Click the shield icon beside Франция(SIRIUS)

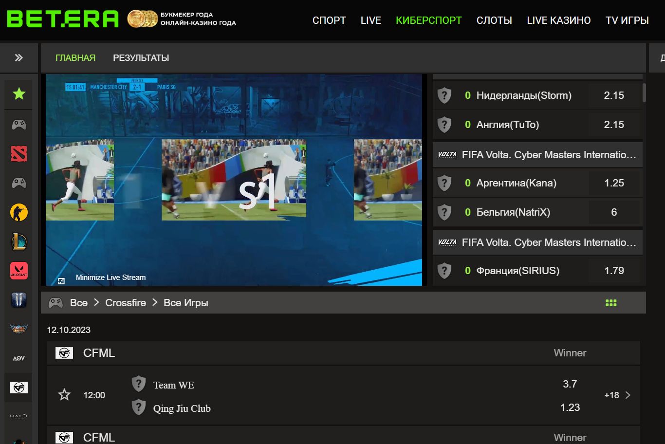(444, 271)
